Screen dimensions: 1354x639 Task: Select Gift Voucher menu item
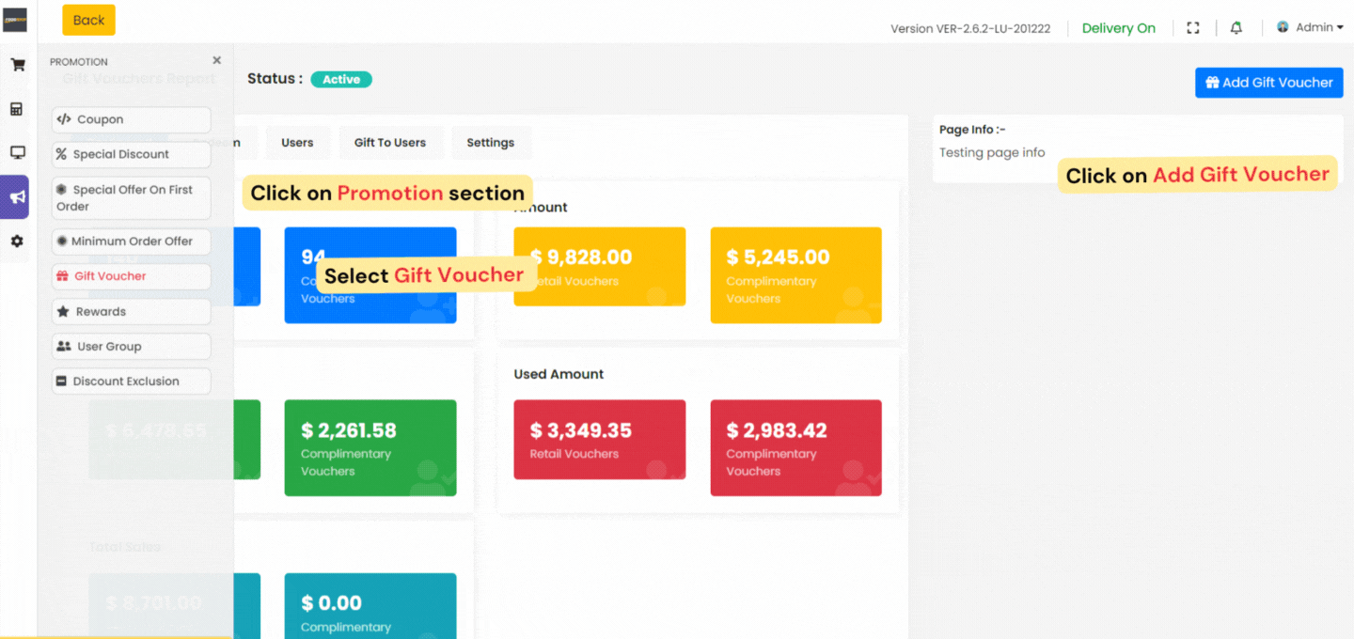131,276
